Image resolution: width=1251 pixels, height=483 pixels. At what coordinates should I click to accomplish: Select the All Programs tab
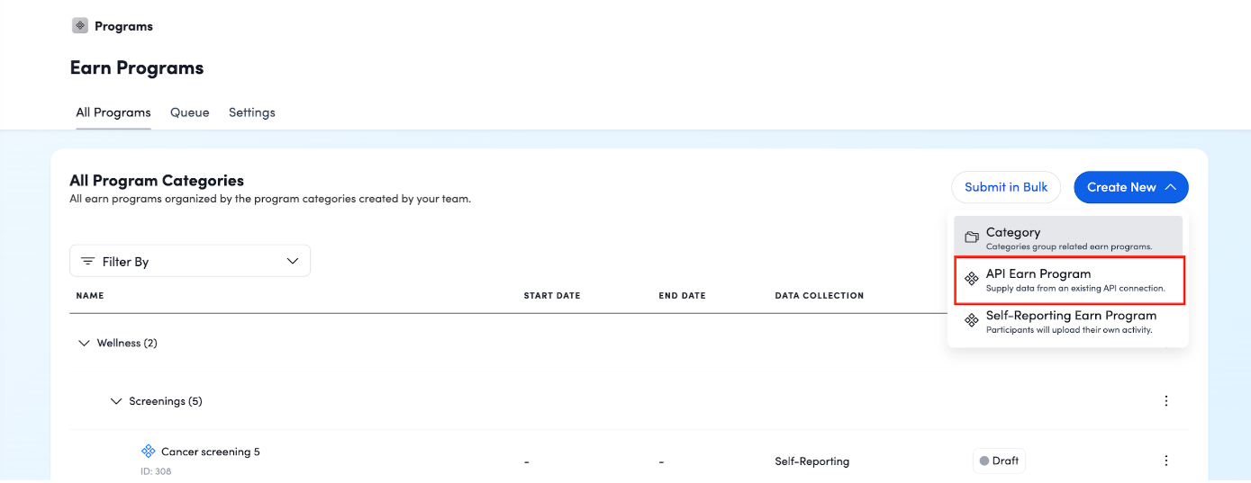[113, 112]
